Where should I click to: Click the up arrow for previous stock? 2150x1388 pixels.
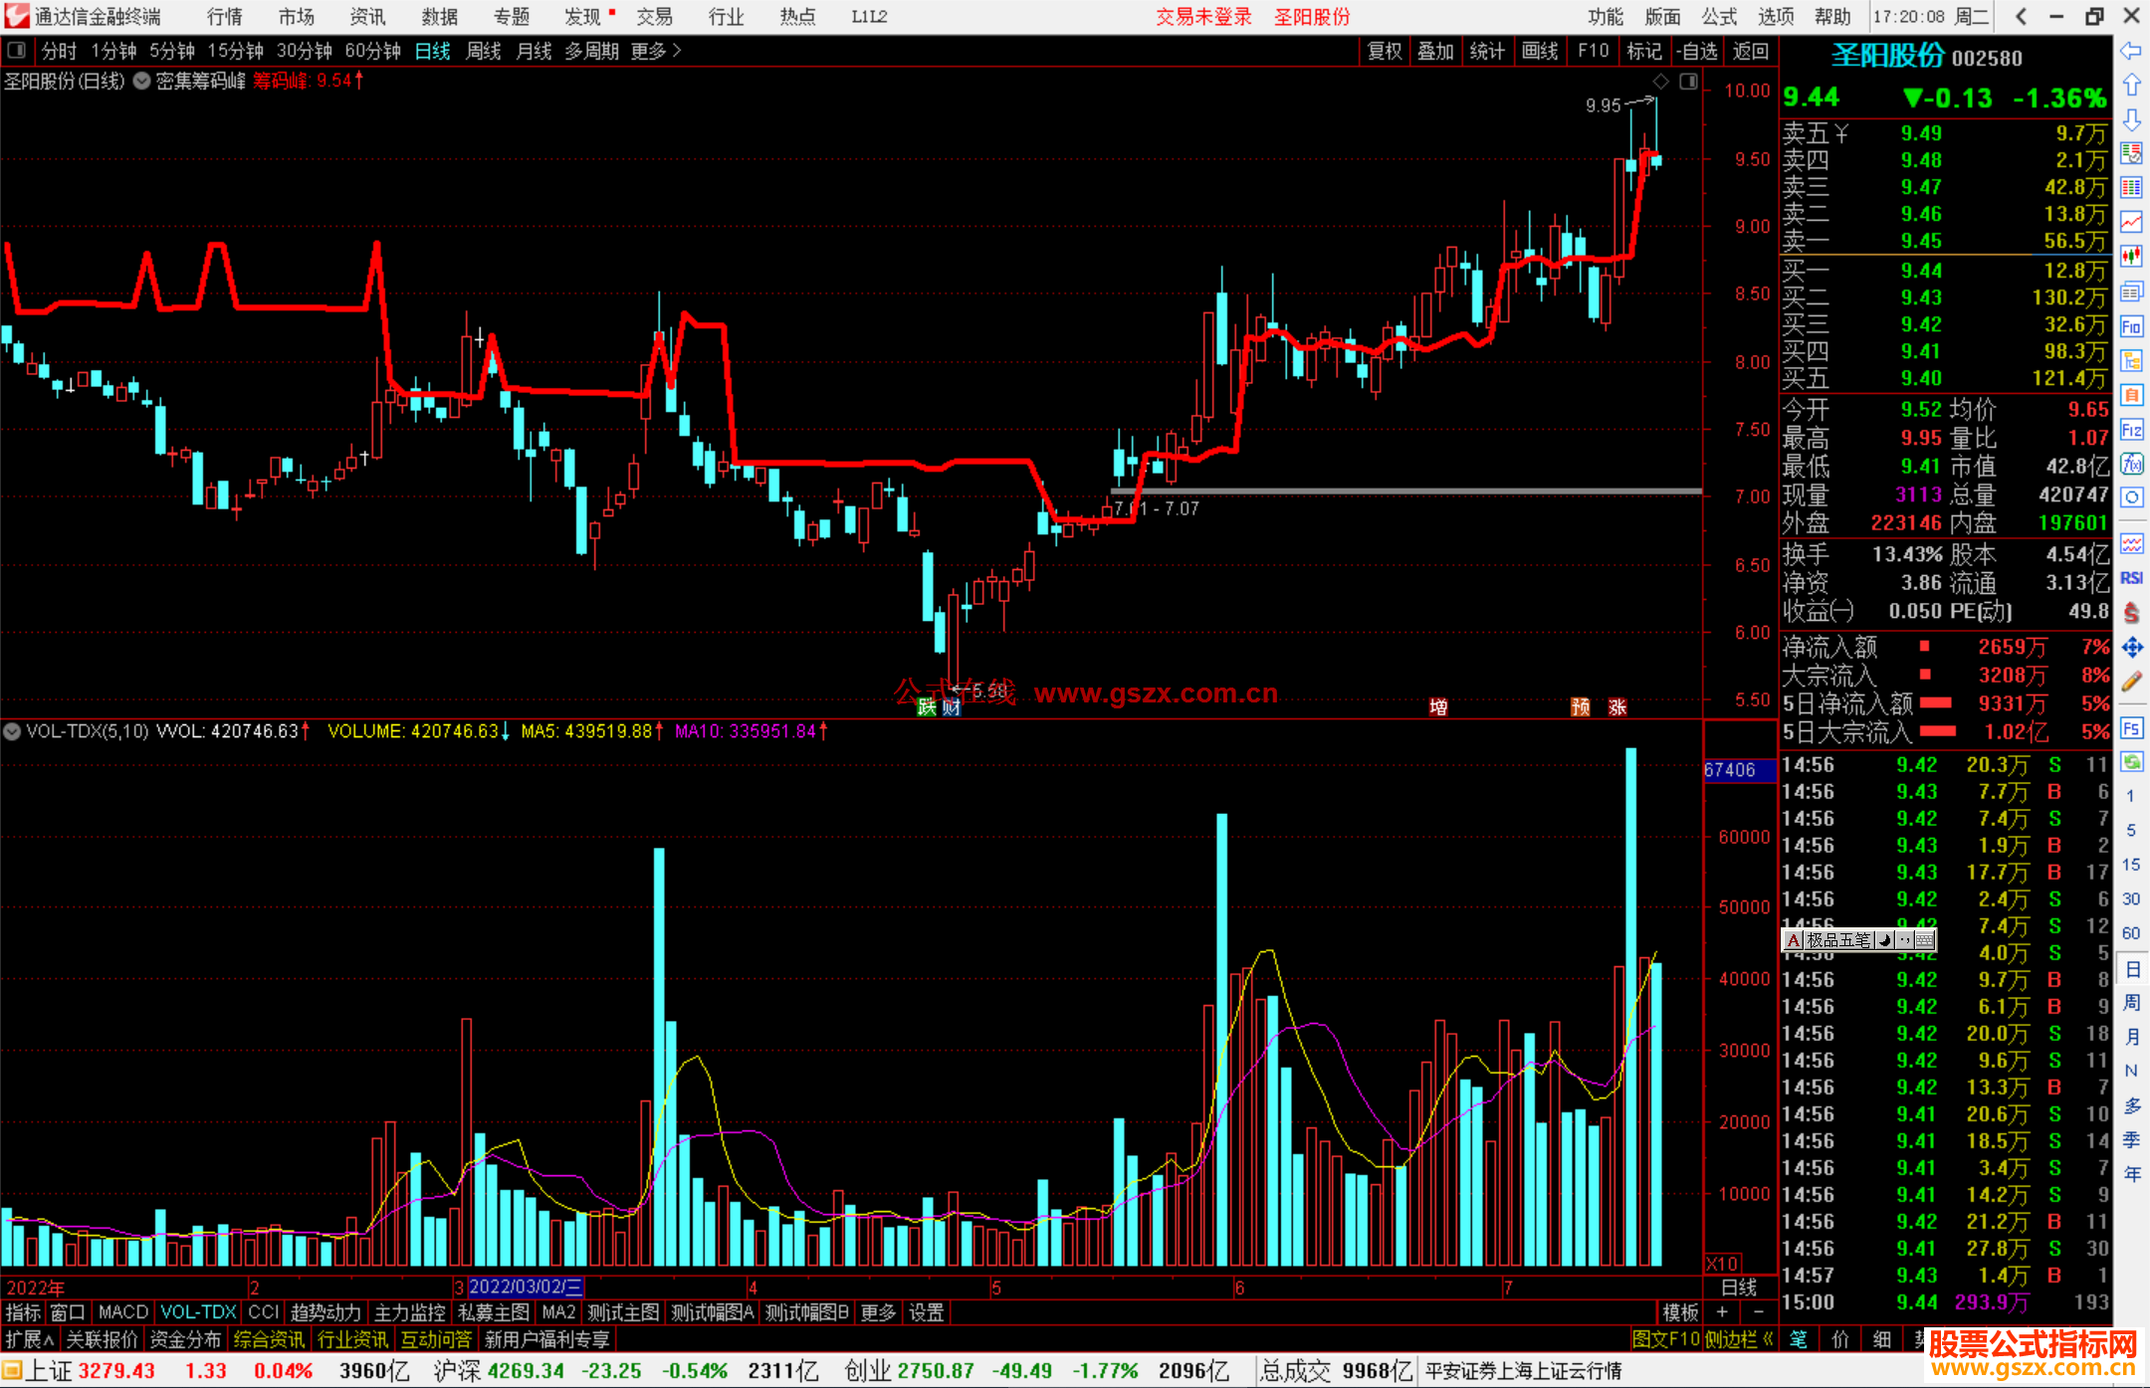click(x=2131, y=86)
